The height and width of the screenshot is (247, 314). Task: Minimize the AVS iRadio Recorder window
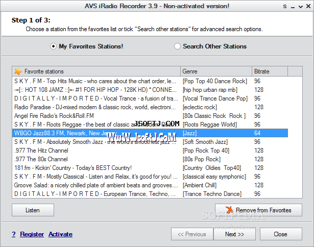pyautogui.click(x=293, y=7)
